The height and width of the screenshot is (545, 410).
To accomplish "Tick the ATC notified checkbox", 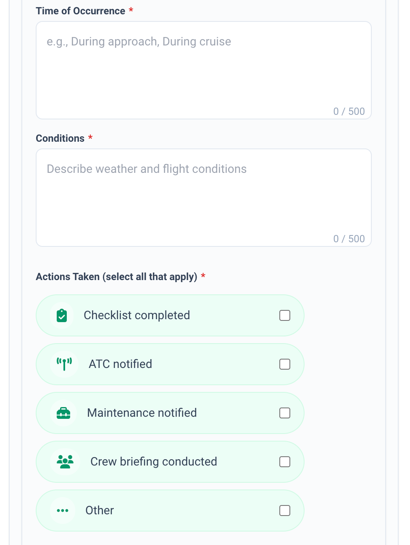I will (x=285, y=364).
